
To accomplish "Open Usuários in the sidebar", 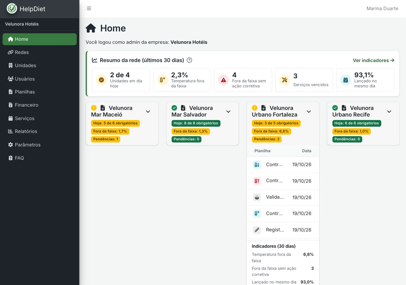I will [x=40, y=79].
